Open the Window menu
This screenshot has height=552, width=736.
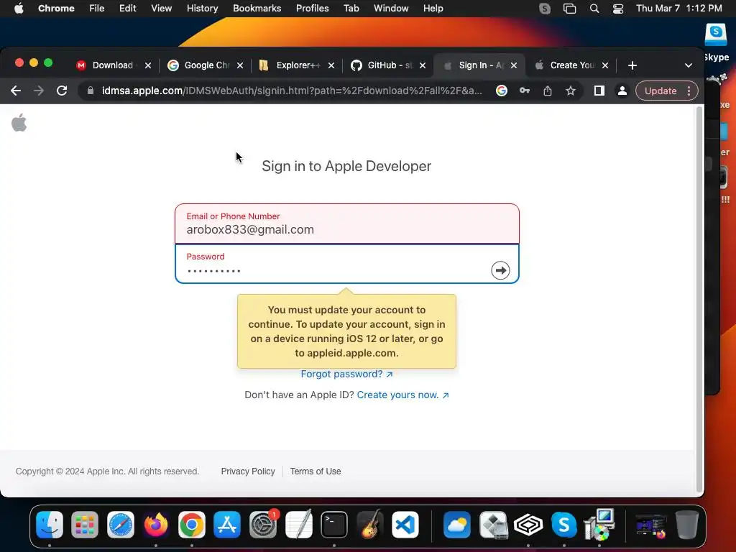tap(391, 9)
